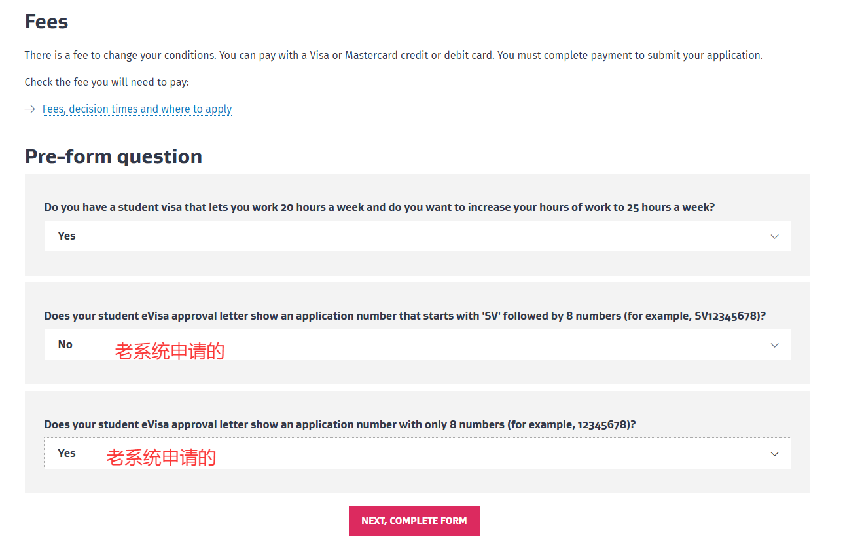
Task: Open the 'SV' application number question dropdown
Action: click(x=417, y=345)
